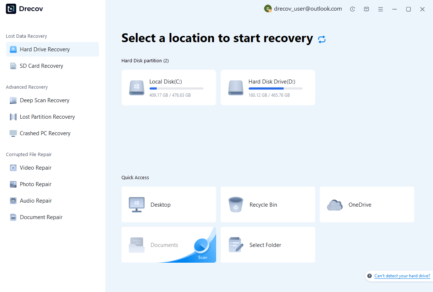Choose the Select Folder label
The width and height of the screenshot is (433, 292).
265,245
